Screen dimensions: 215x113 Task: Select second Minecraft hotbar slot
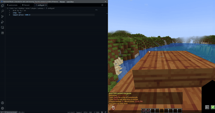(x=148, y=111)
